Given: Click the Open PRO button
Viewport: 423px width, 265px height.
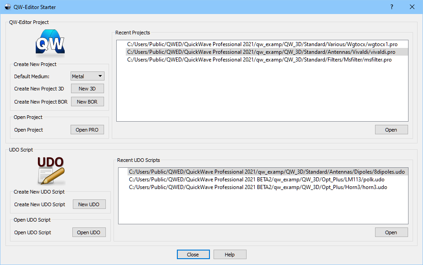Looking at the screenshot, I should click(87, 130).
